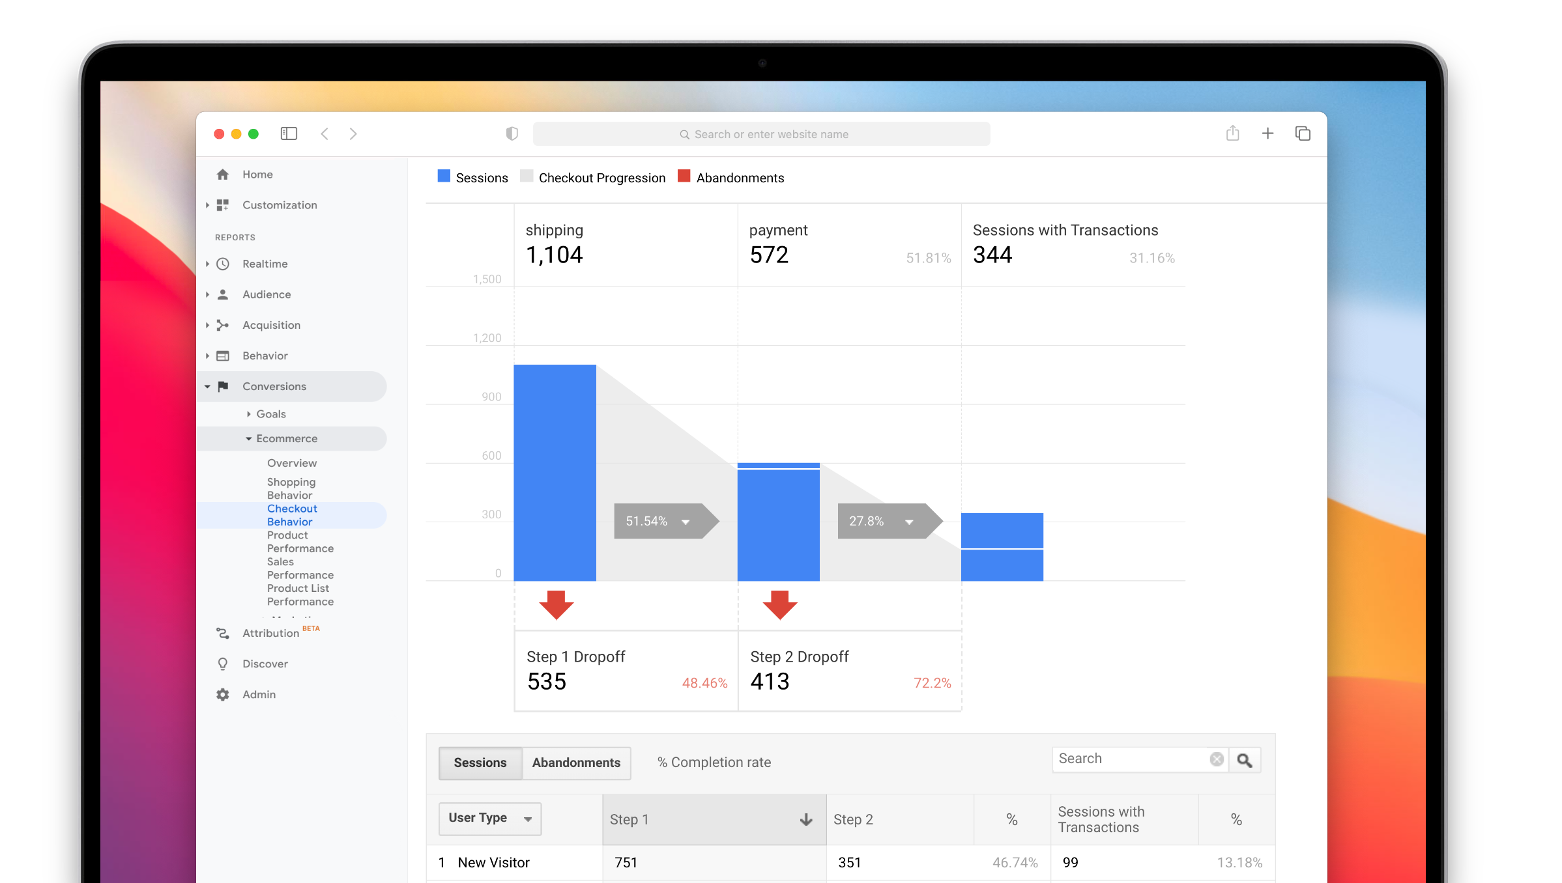This screenshot has height=883, width=1562.
Task: Click the Admin gear icon
Action: (223, 694)
